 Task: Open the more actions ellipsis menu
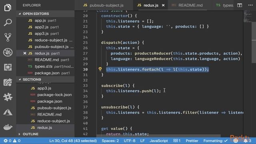click(x=250, y=5)
